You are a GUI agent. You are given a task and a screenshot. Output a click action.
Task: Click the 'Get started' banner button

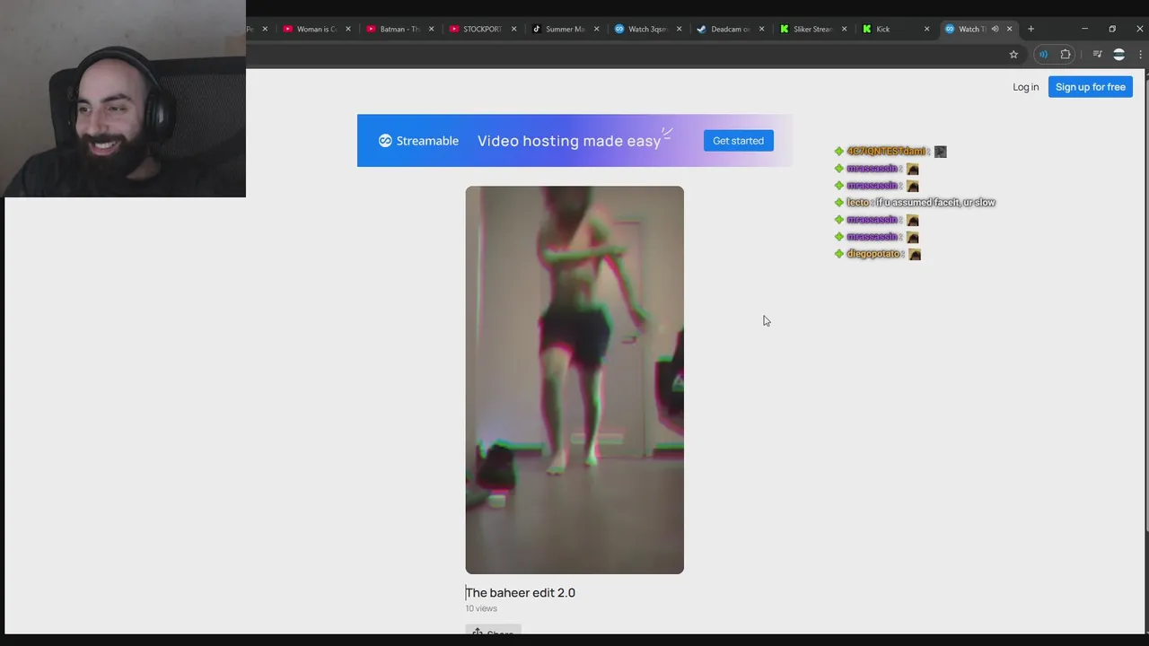pos(738,141)
